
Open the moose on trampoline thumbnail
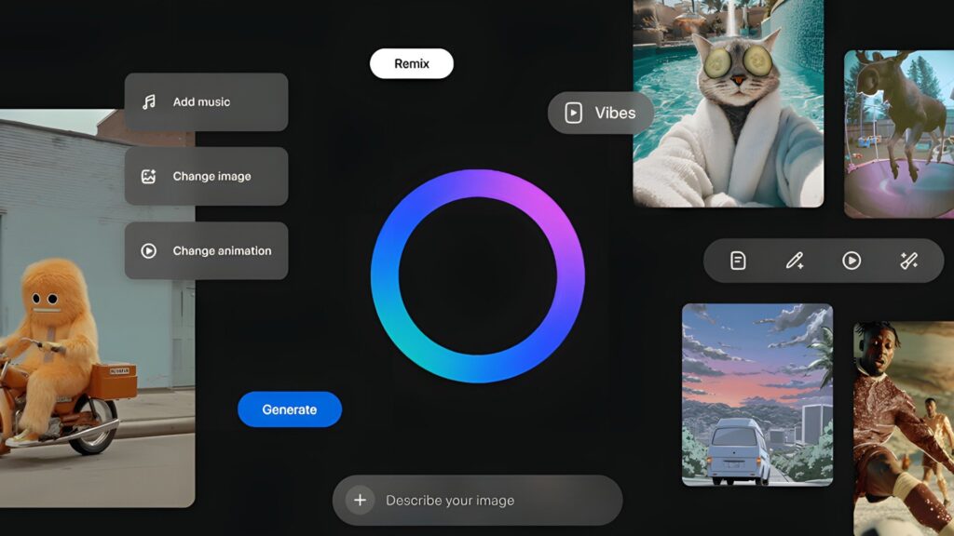(898, 133)
